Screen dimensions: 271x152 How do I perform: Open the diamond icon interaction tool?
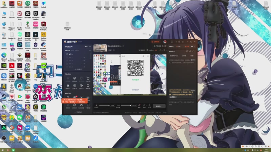coord(81,86)
